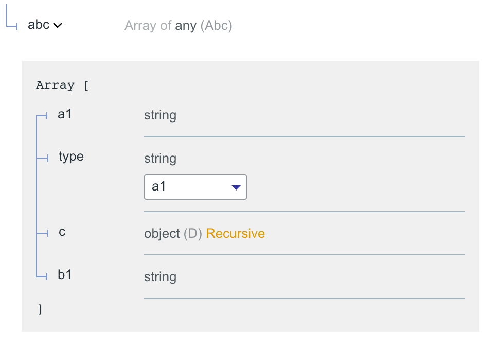This screenshot has width=499, height=346.
Task: Click the underline beneath the a1 string field
Action: coord(304,134)
